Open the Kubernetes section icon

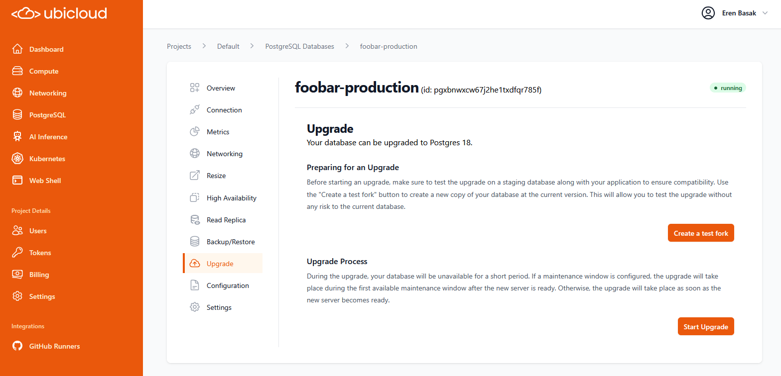click(16, 158)
